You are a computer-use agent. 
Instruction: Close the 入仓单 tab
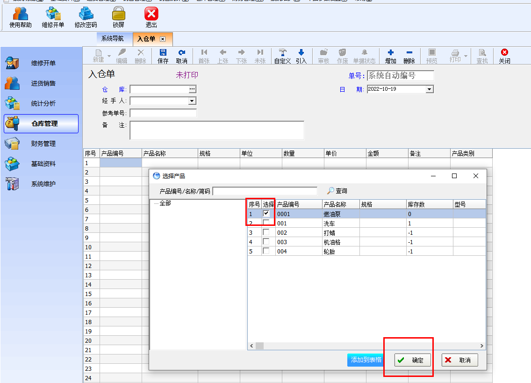(163, 39)
